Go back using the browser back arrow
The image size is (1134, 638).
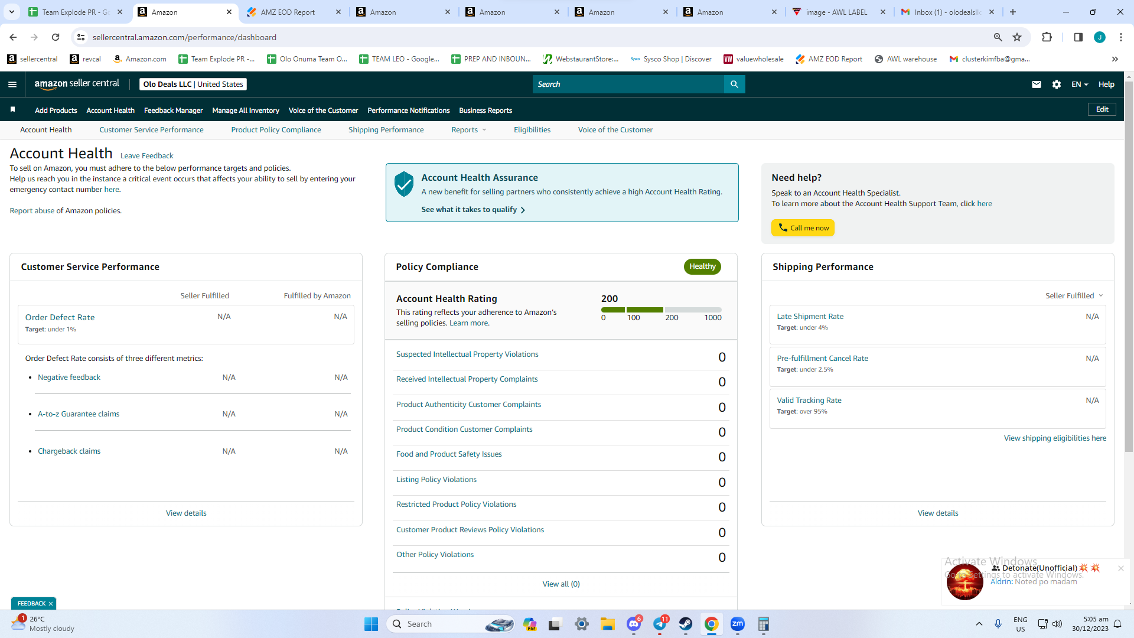(x=13, y=37)
